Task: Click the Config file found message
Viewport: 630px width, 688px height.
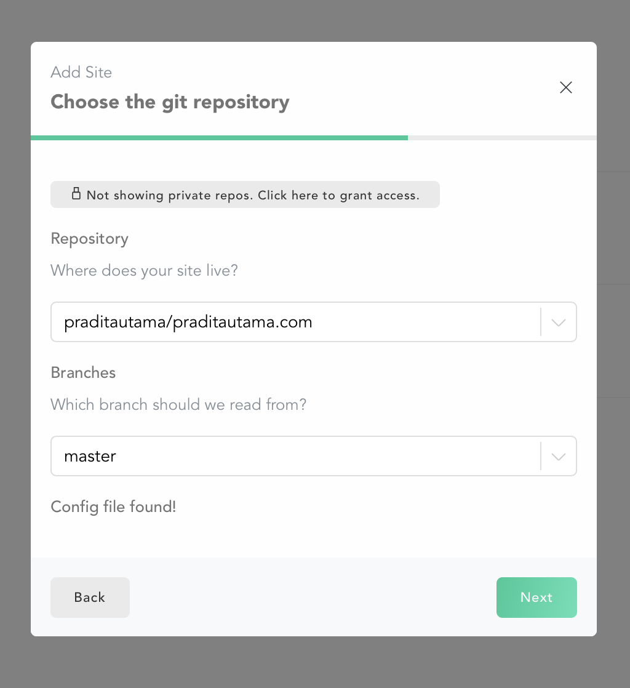Action: pyautogui.click(x=114, y=507)
